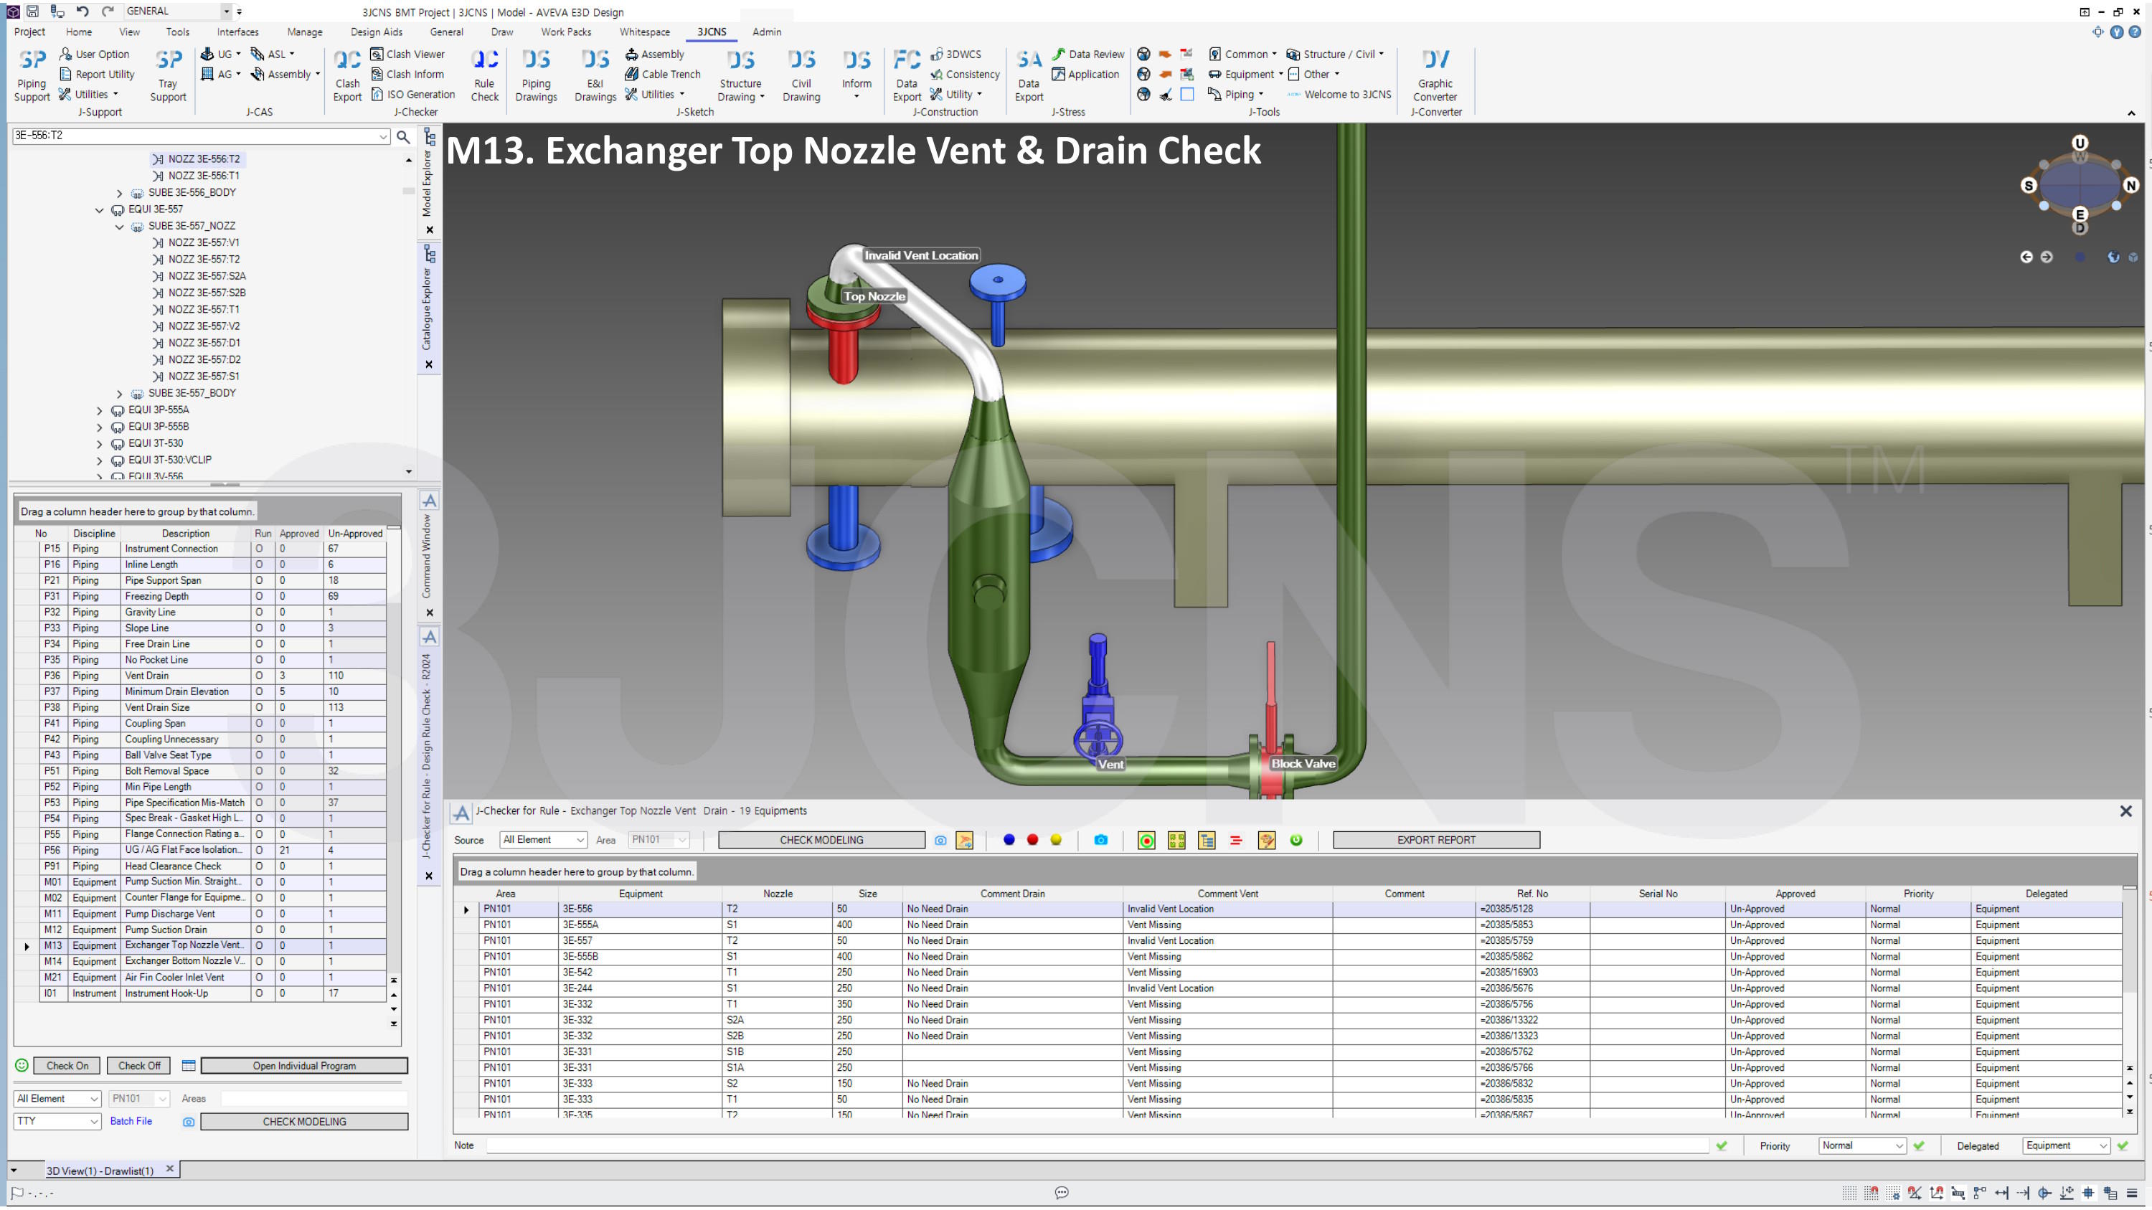Select the red color dot filter
2152x1210 pixels.
[1032, 840]
